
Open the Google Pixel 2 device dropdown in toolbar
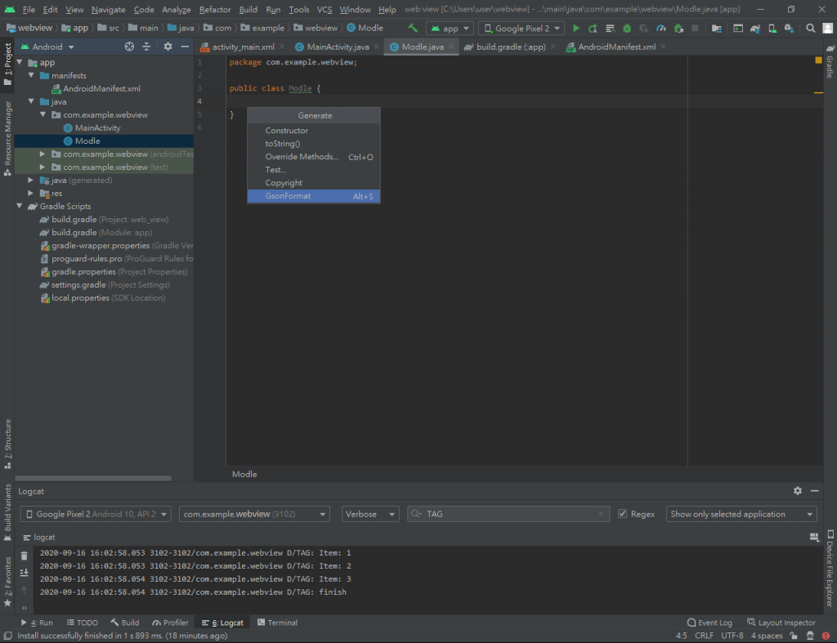(x=521, y=28)
